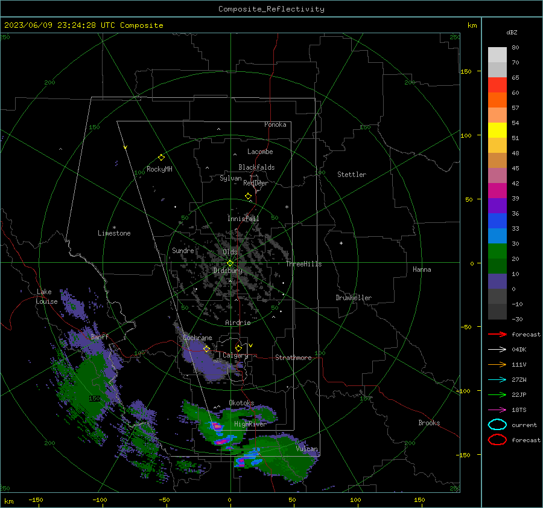The width and height of the screenshot is (543, 508).
Task: Click the green 22JP arrow legend icon
Action: pyautogui.click(x=497, y=394)
